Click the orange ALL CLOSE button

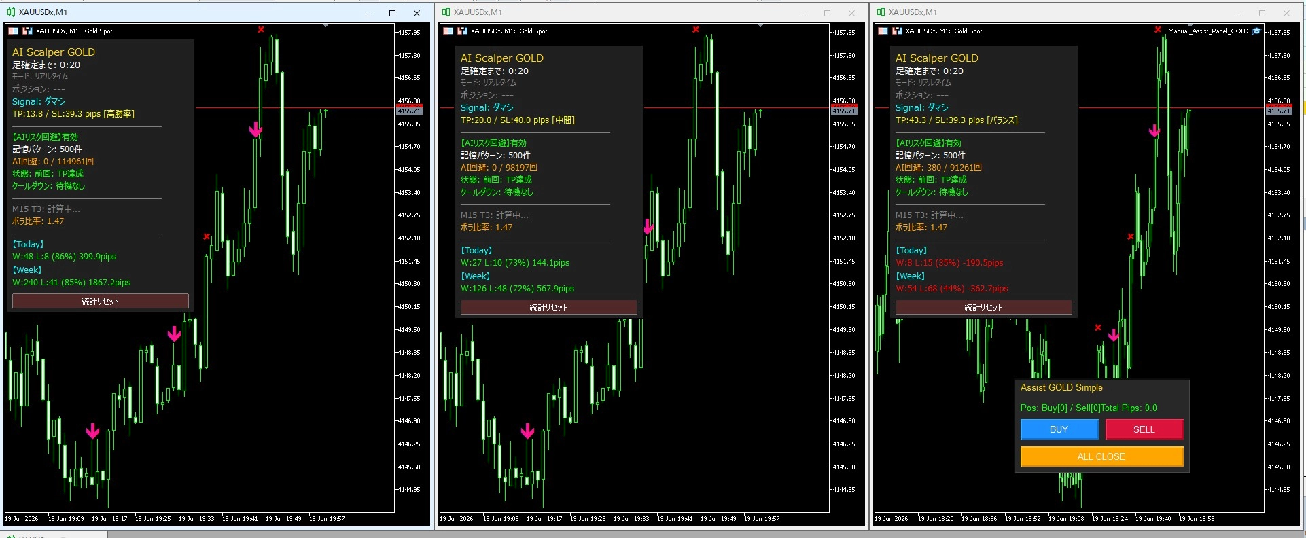pos(1101,456)
